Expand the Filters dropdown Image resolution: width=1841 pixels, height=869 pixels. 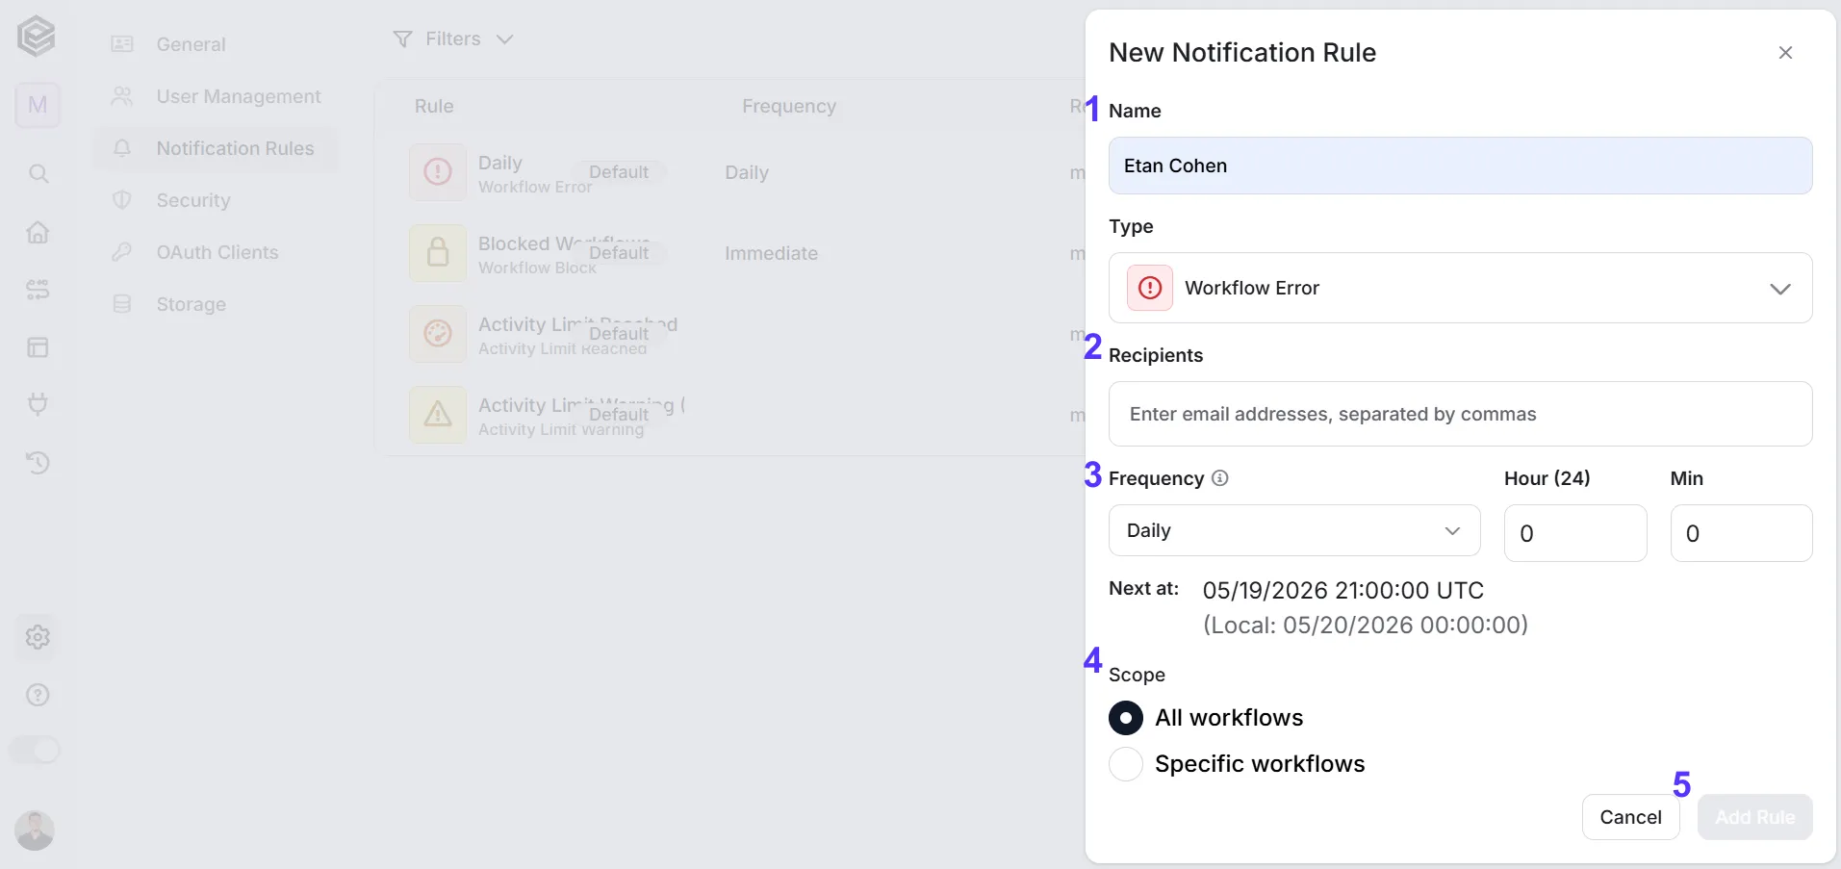tap(453, 39)
